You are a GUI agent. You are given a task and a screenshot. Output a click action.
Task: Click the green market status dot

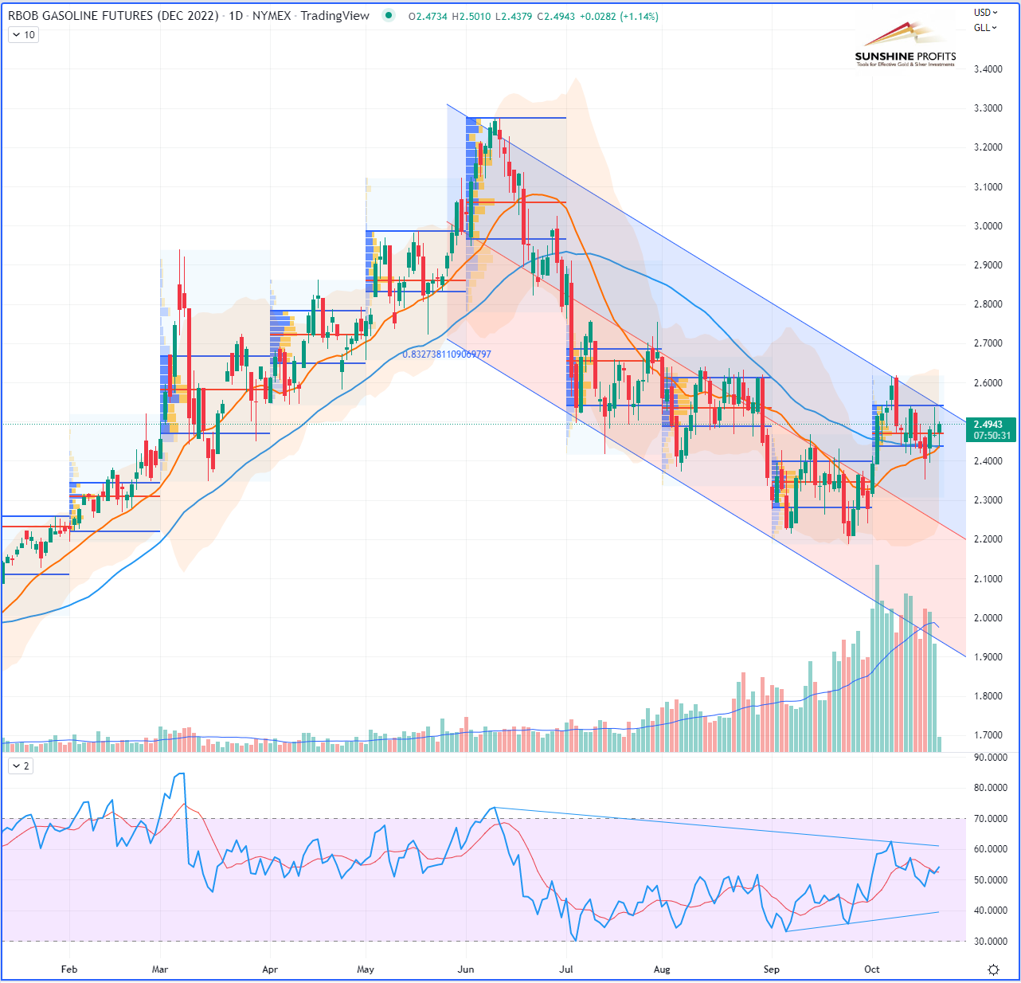(388, 15)
